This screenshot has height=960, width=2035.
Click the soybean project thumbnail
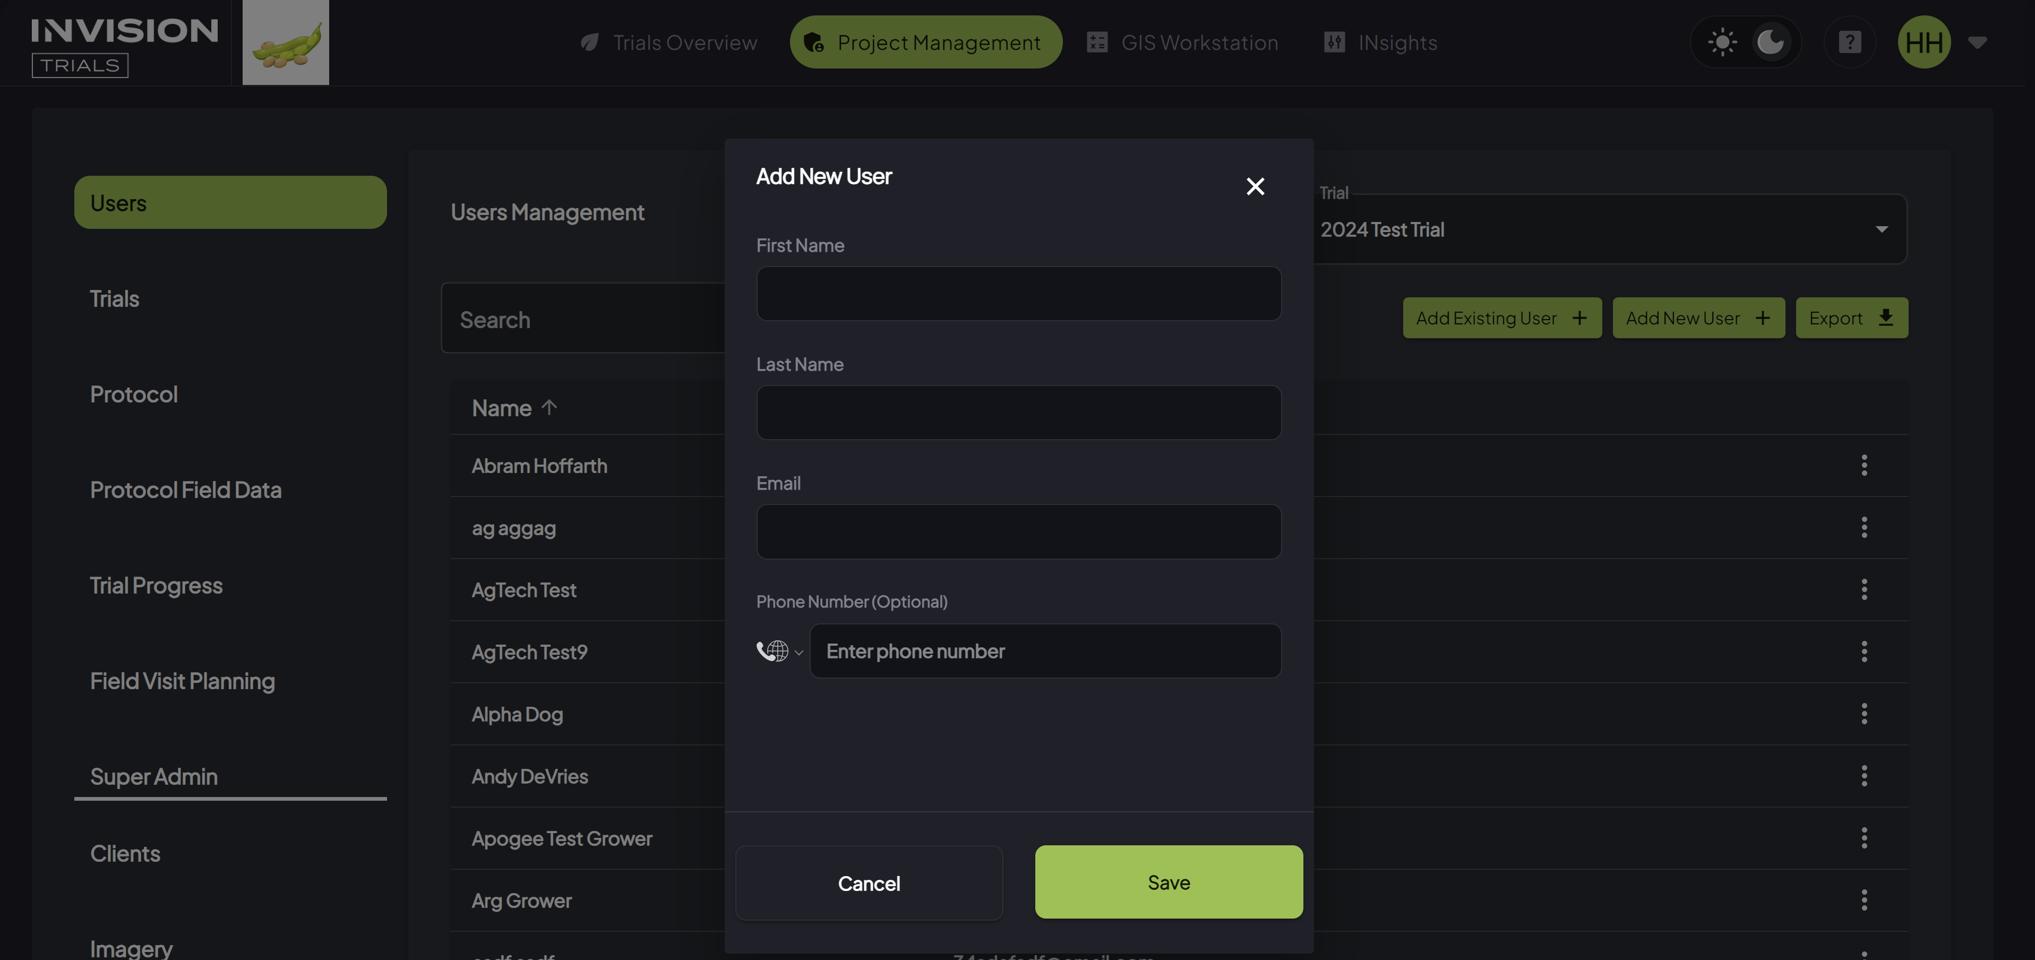(285, 42)
